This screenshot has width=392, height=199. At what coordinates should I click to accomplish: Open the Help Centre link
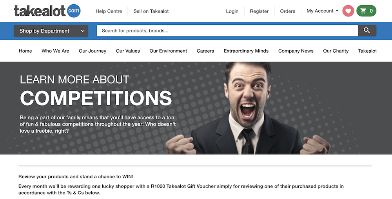(109, 11)
